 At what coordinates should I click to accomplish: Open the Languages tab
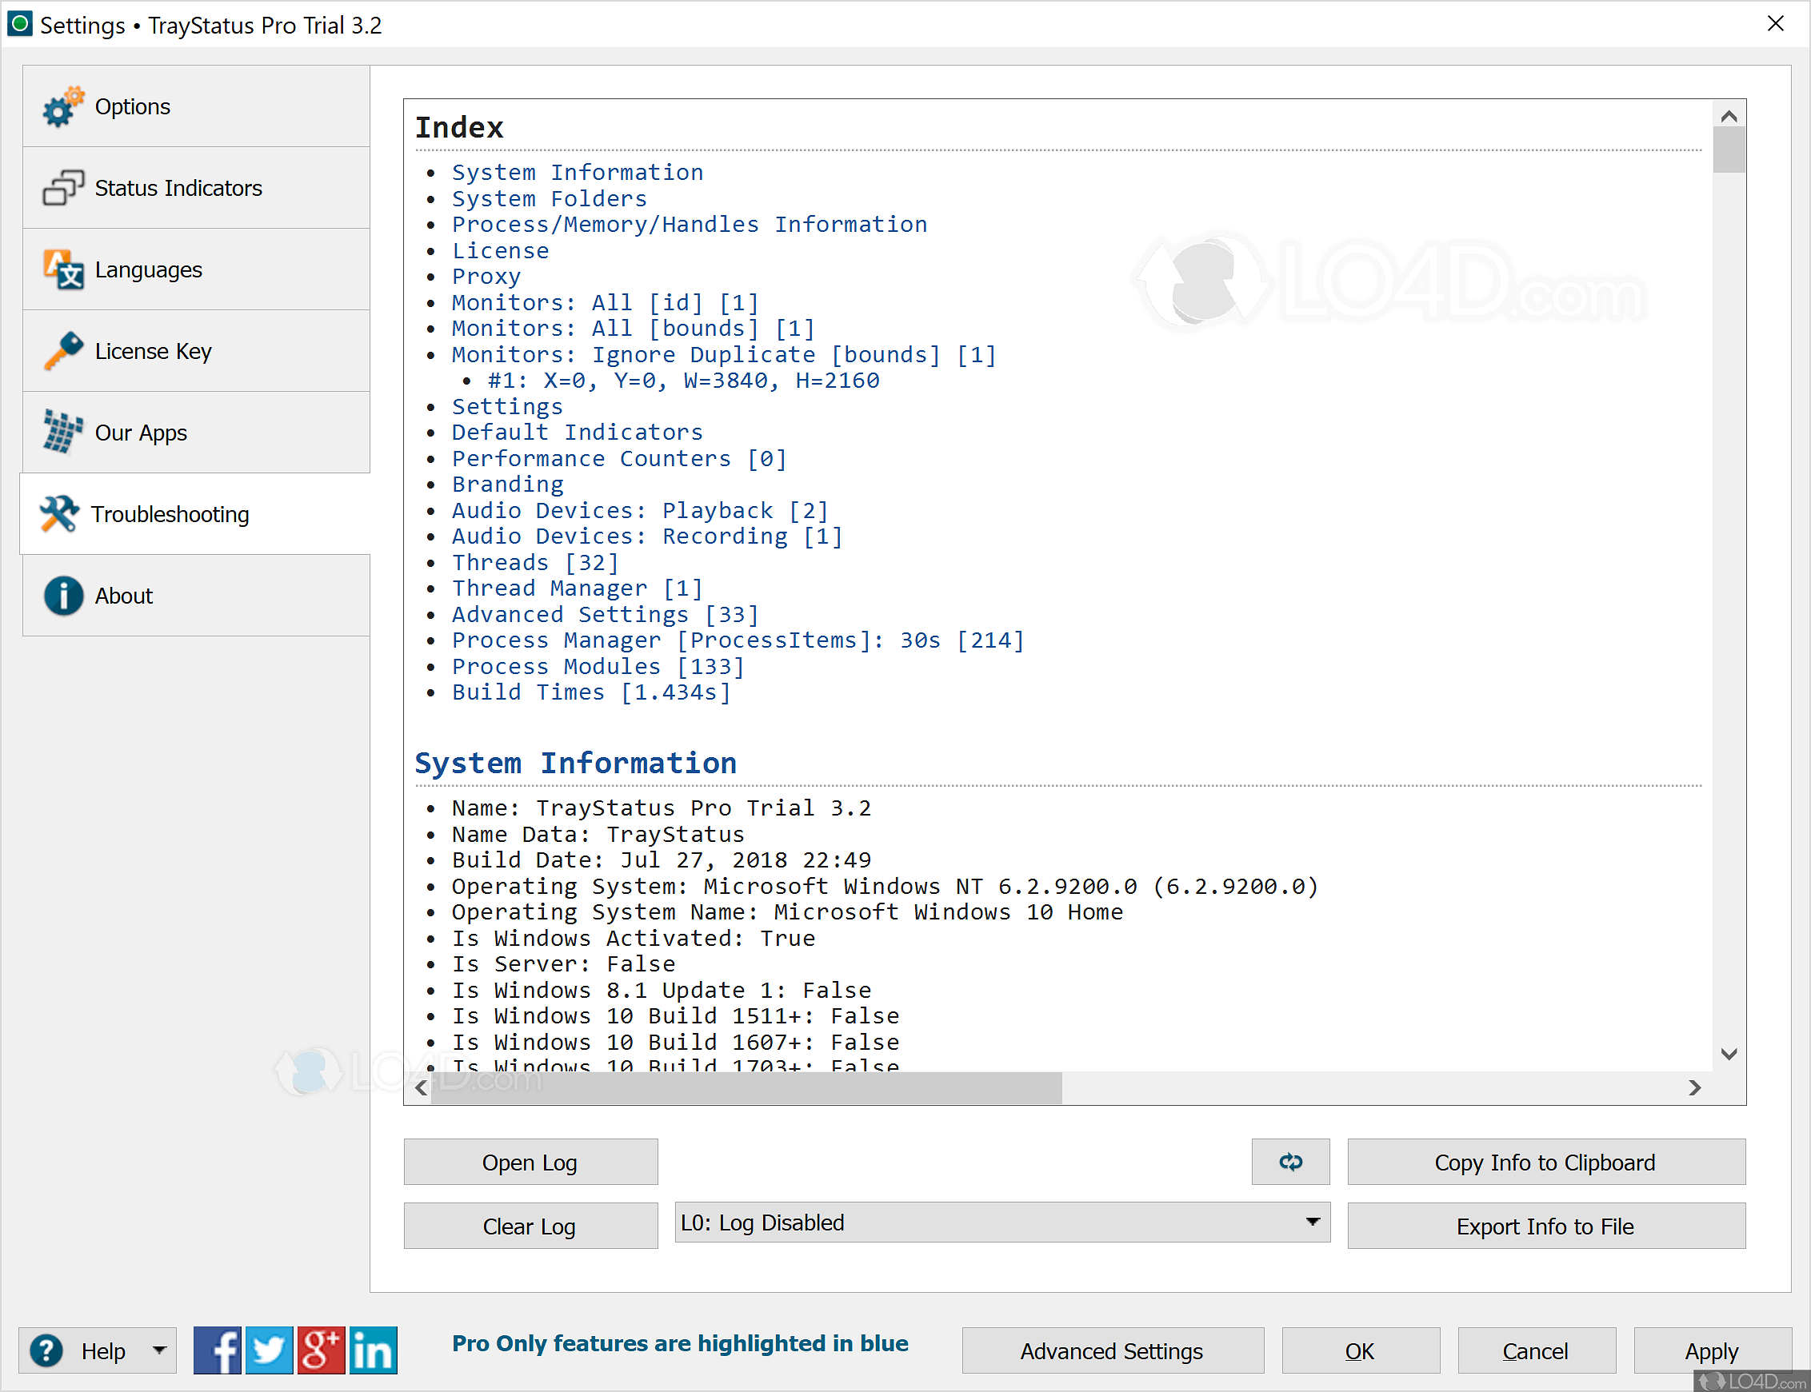148,270
